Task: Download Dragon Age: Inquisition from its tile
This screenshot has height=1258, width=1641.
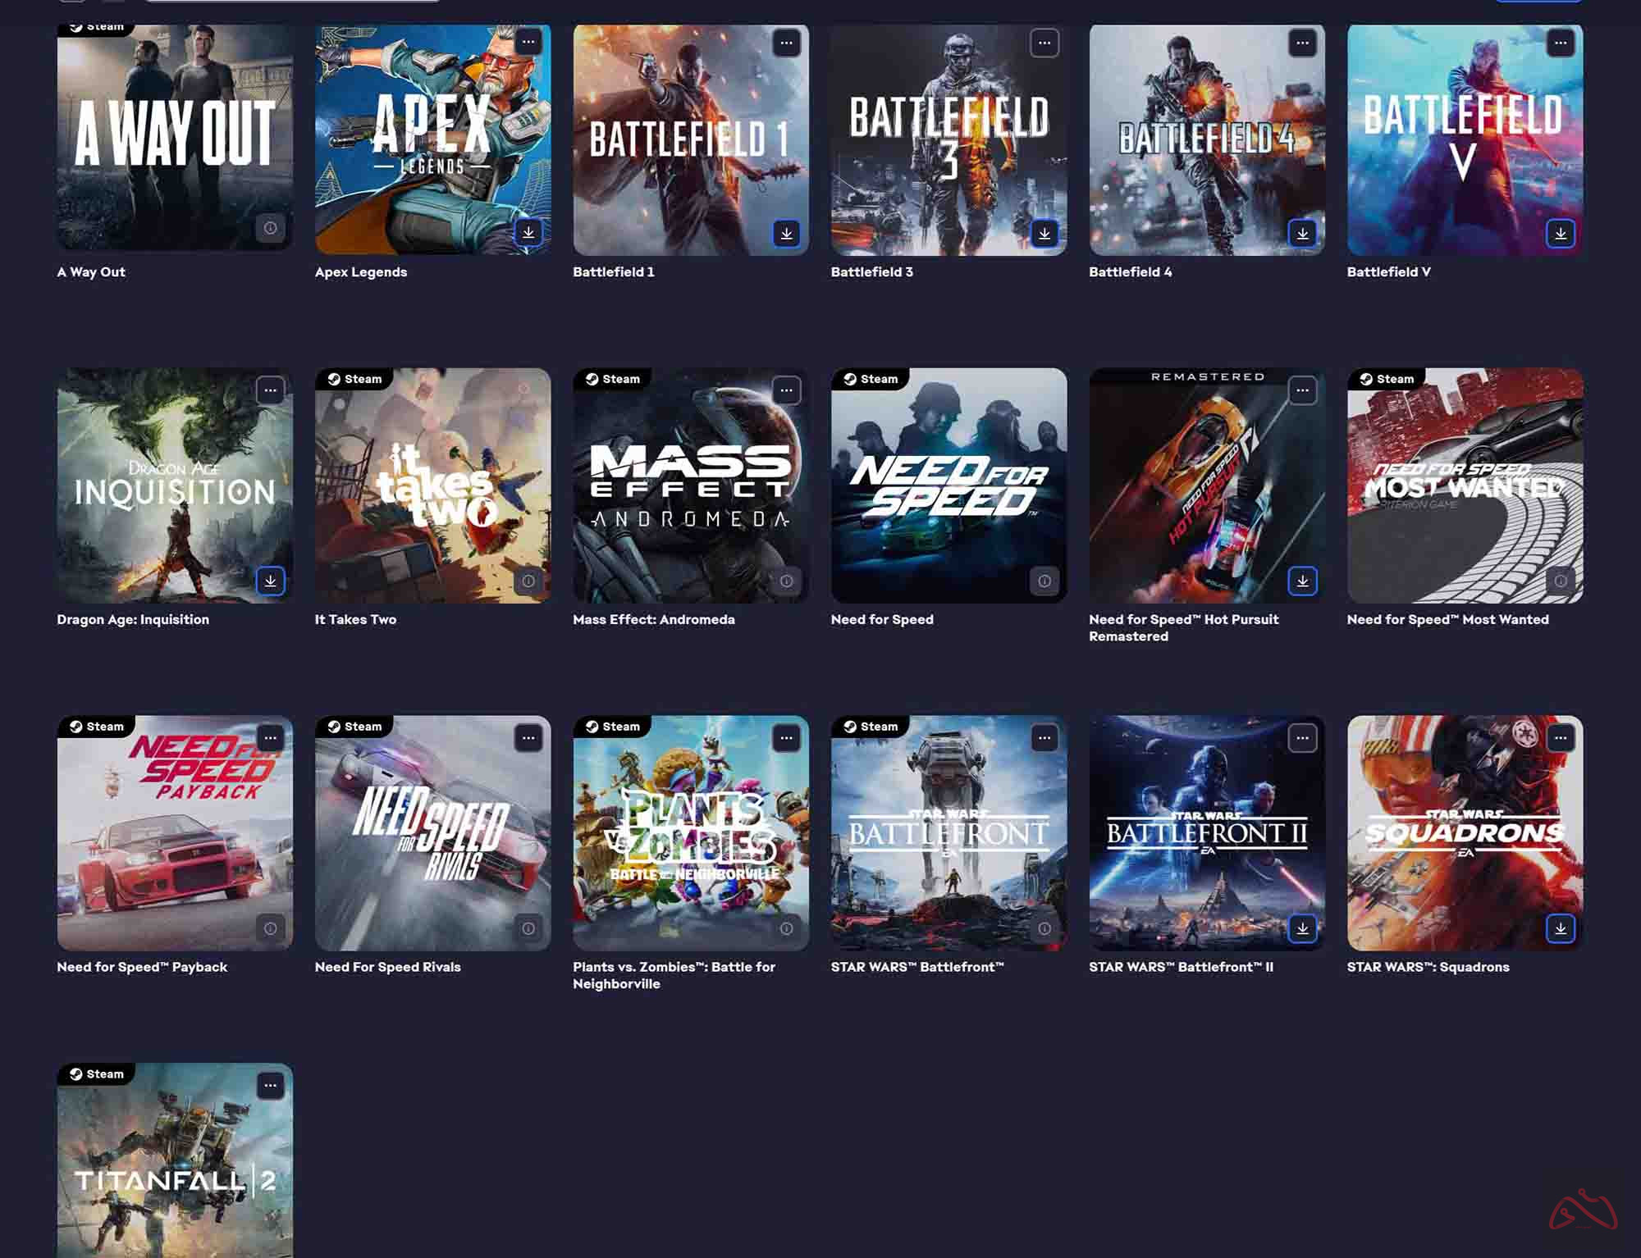Action: click(x=270, y=581)
